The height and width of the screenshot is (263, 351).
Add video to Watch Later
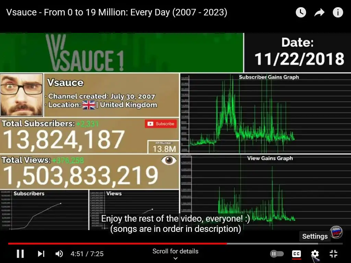[x=301, y=12]
